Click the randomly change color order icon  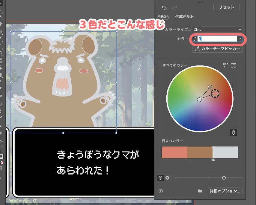pos(234,65)
